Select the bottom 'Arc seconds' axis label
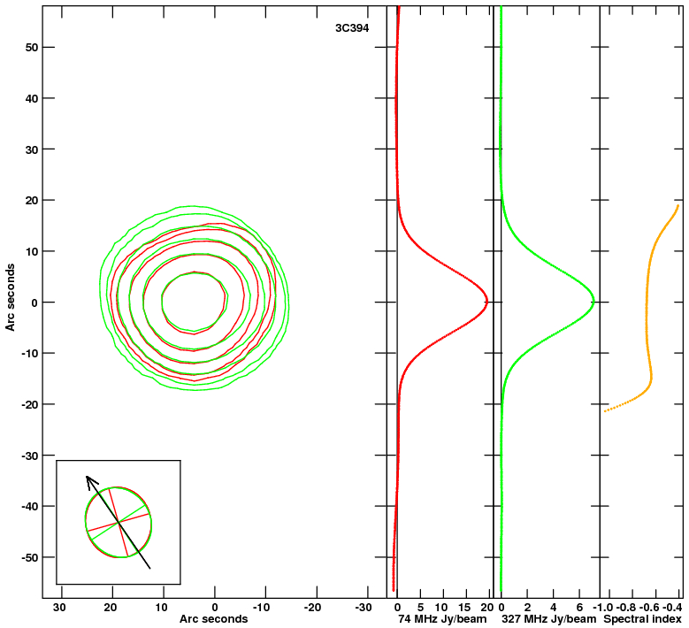The image size is (689, 628). [x=213, y=619]
